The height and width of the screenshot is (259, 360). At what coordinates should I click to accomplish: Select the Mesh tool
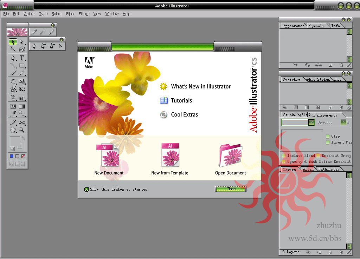coord(13,106)
